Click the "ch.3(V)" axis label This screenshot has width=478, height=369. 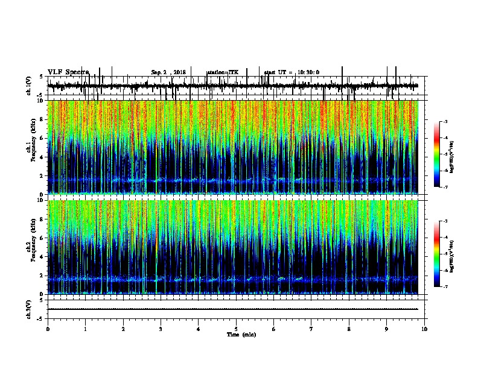click(28, 309)
